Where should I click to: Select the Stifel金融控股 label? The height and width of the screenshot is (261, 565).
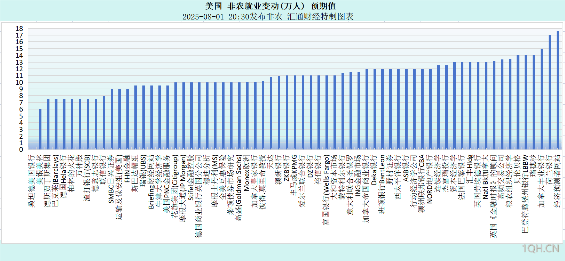pos(191,178)
